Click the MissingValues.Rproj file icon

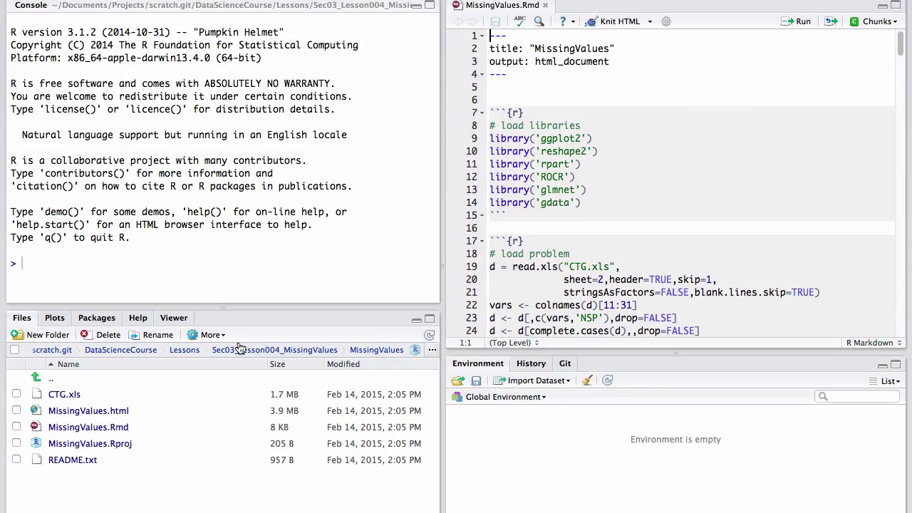coord(36,443)
